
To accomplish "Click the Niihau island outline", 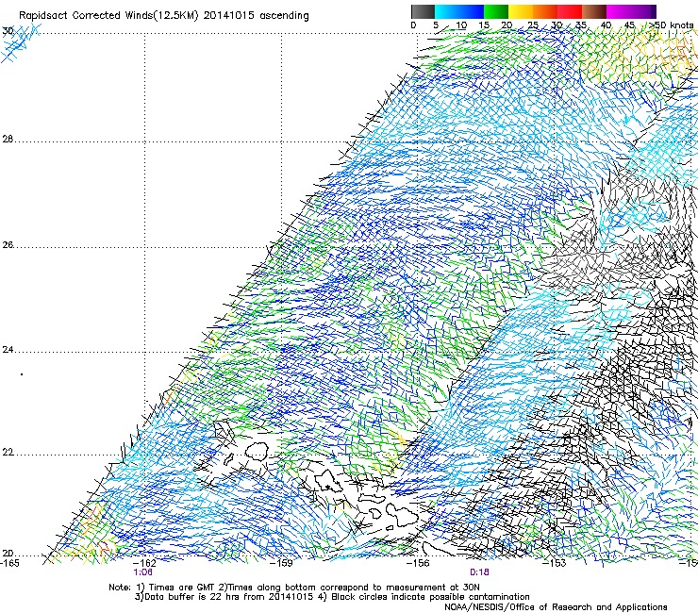I will pyautogui.click(x=229, y=458).
